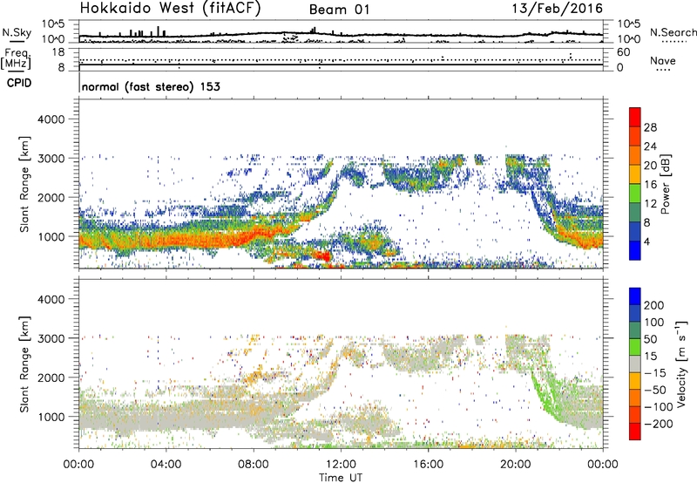Click the '20:00' time tick label

coord(515,465)
